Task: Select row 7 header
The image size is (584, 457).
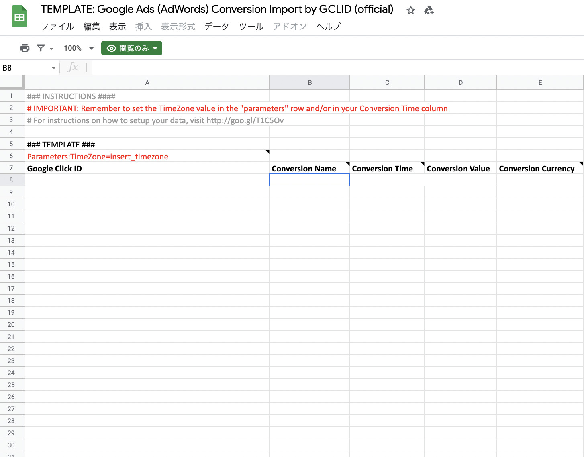Action: pos(11,168)
